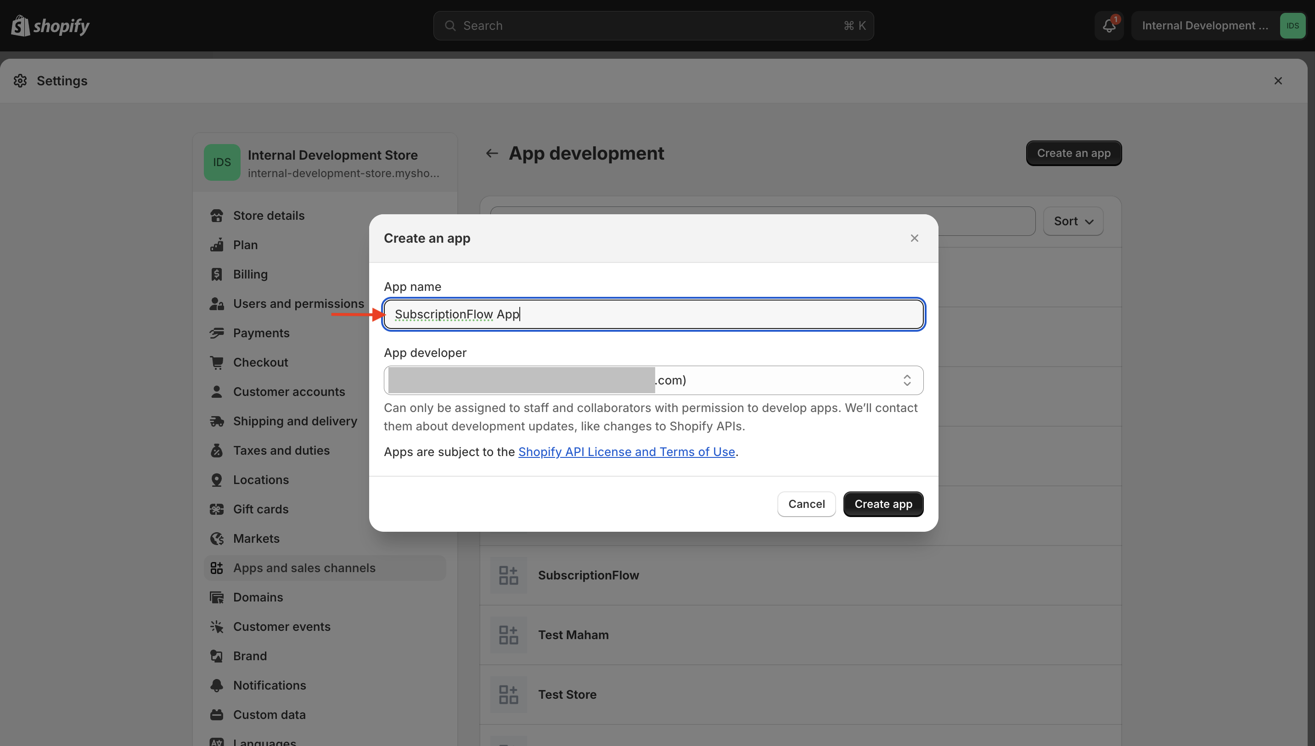Select Shipping and delivery
This screenshot has height=746, width=1315.
pos(325,421)
